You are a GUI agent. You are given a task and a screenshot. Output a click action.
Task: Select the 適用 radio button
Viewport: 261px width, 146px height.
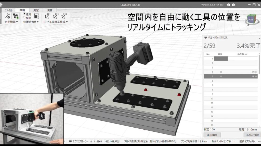[24, 14]
